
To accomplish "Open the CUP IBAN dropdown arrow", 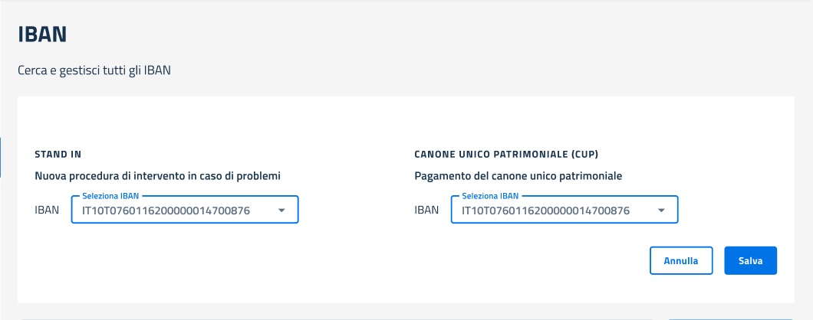I will point(661,211).
